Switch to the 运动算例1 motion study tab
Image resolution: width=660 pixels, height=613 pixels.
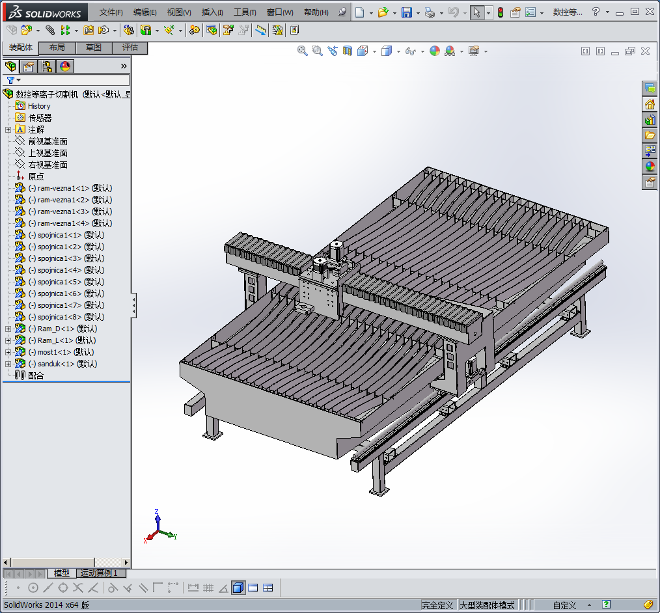100,573
